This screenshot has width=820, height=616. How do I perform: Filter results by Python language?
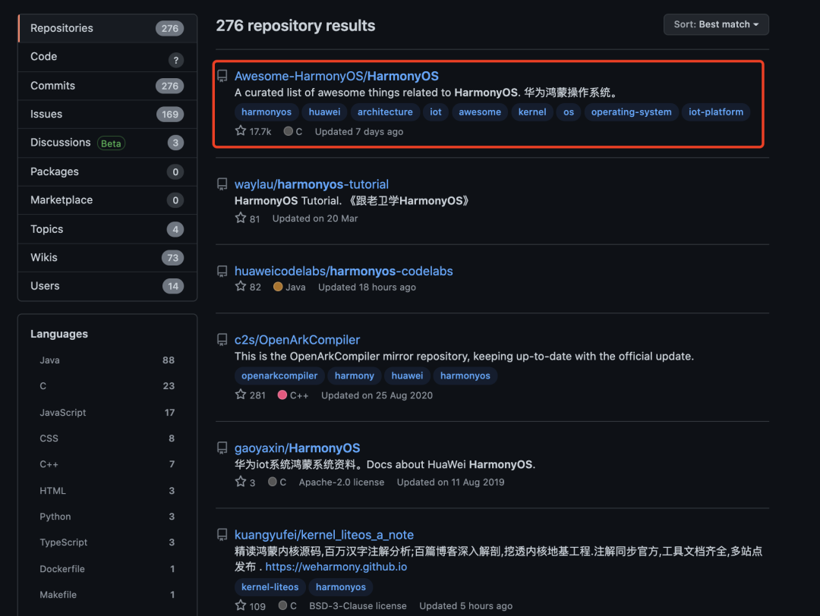click(107, 516)
